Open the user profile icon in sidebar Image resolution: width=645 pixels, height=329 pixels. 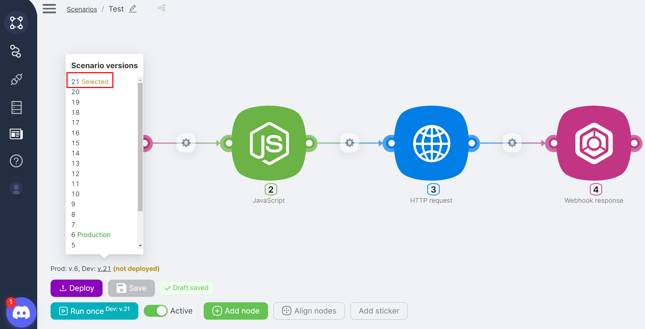[x=16, y=188]
